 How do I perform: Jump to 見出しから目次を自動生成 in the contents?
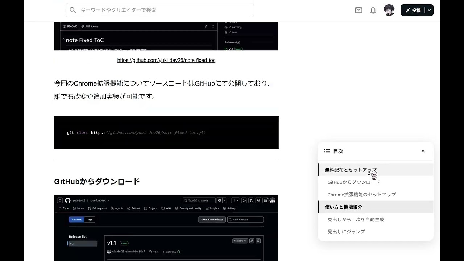tap(376, 219)
